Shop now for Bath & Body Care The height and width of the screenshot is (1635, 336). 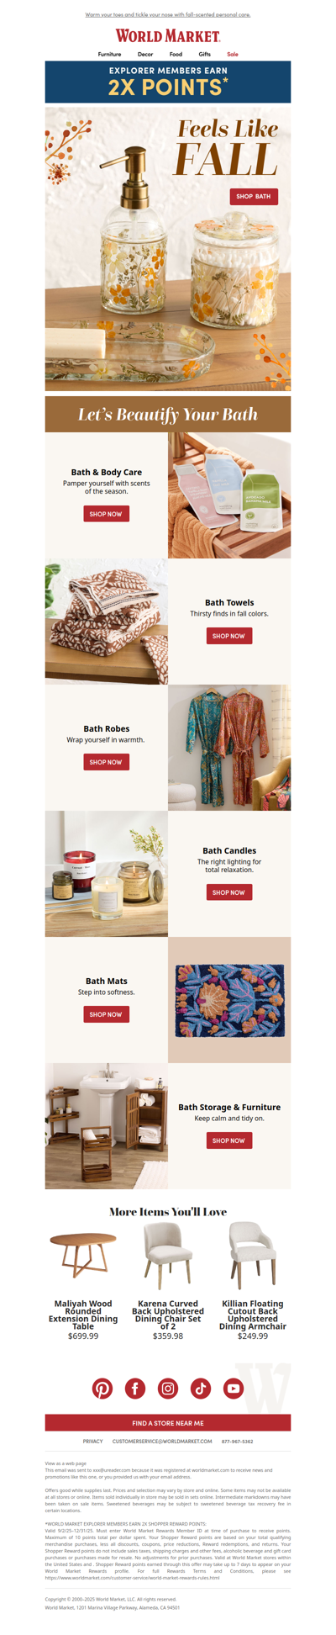point(107,514)
